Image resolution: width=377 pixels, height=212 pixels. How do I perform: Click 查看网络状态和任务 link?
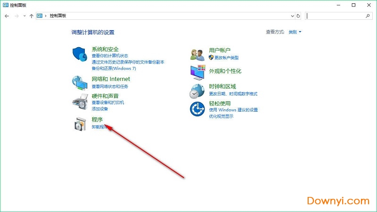[110, 87]
